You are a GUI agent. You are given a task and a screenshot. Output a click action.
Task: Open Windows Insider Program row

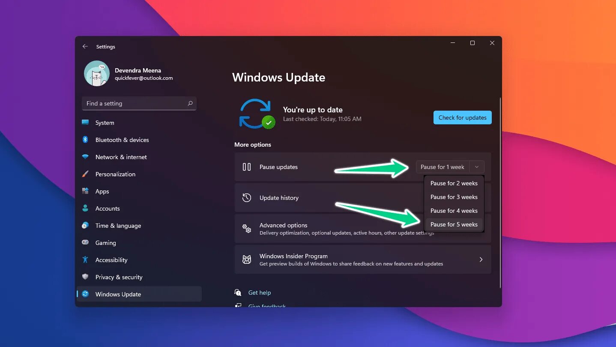click(363, 259)
